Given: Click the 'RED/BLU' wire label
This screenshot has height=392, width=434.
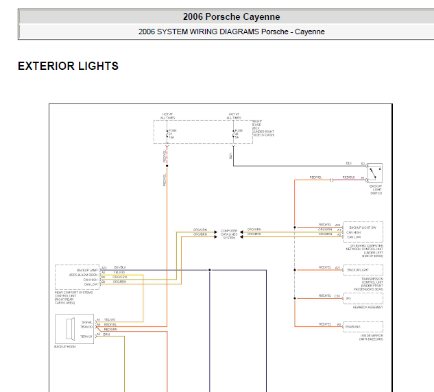Looking at the screenshot, I should (x=349, y=177).
